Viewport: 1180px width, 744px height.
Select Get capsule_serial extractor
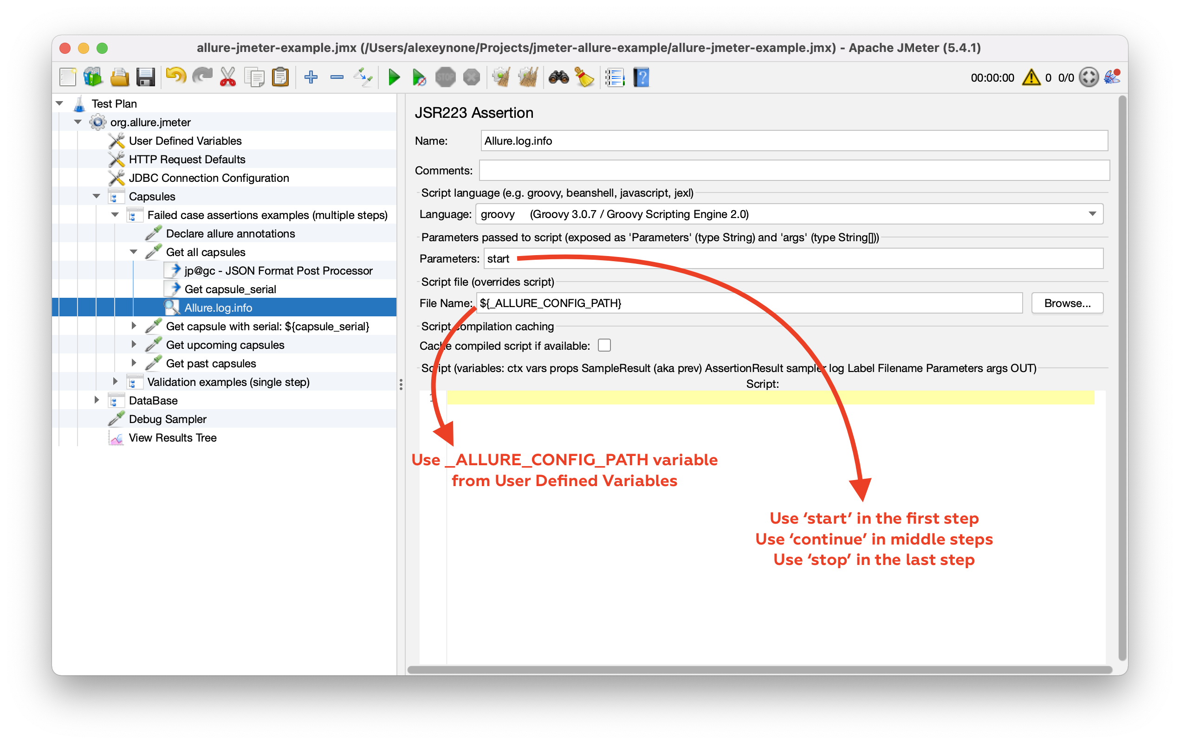230,289
